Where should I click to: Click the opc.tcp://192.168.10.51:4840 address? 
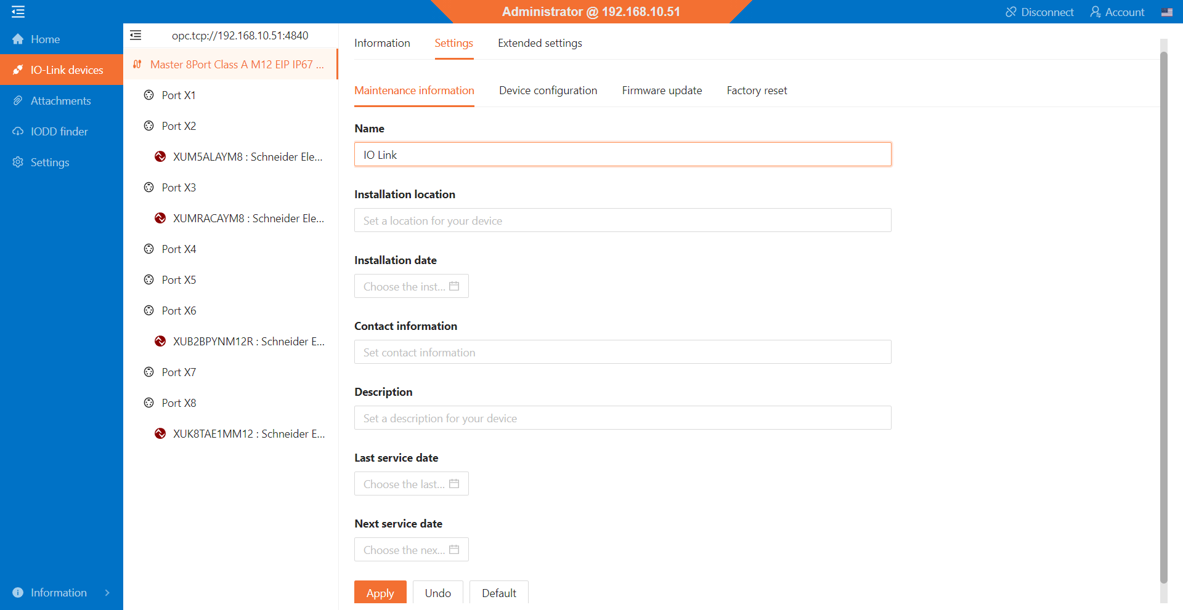pyautogui.click(x=240, y=36)
